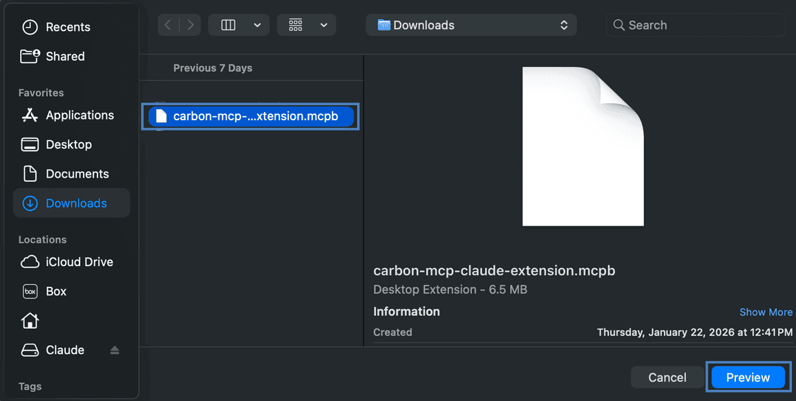Screen dimensions: 796x401
Task: Open iCloud Drive from Locations
Action: [79, 262]
